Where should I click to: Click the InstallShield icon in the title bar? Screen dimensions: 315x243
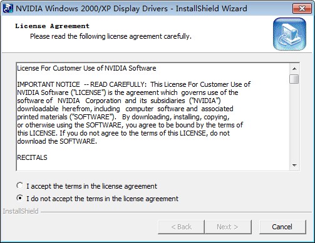pyautogui.click(x=8, y=9)
